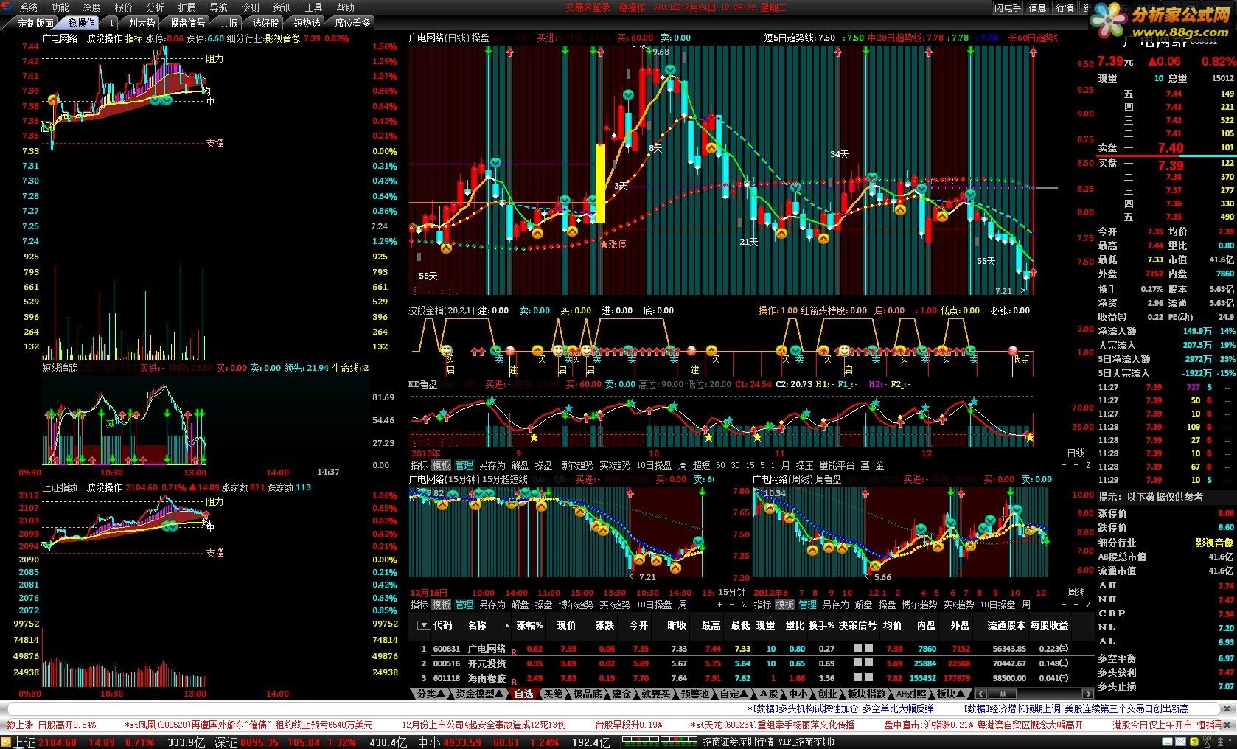Click 另存为 on daily chart toolbar

pos(492,466)
